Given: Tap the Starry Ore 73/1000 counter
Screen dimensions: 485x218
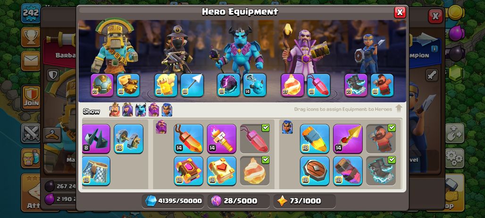Looking at the screenshot, I should pos(304,201).
